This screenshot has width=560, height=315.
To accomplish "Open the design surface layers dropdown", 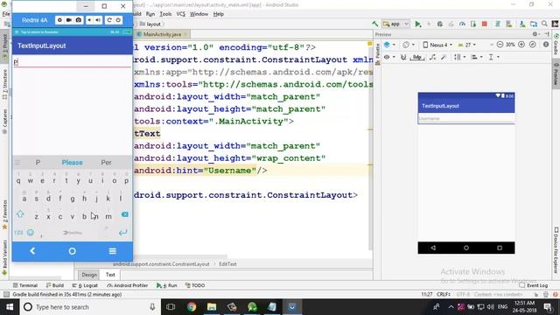I will [389, 45].
